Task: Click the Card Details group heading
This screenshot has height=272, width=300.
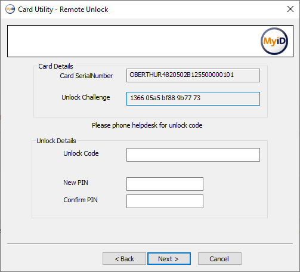Action: [x=55, y=66]
